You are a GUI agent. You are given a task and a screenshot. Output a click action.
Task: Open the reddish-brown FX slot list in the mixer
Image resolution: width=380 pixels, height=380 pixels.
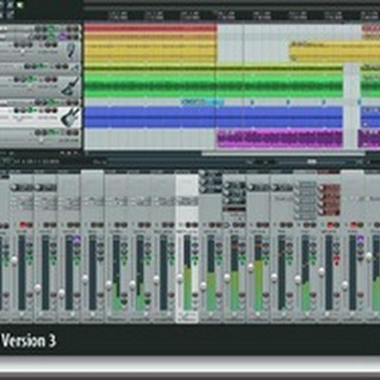click(329, 200)
